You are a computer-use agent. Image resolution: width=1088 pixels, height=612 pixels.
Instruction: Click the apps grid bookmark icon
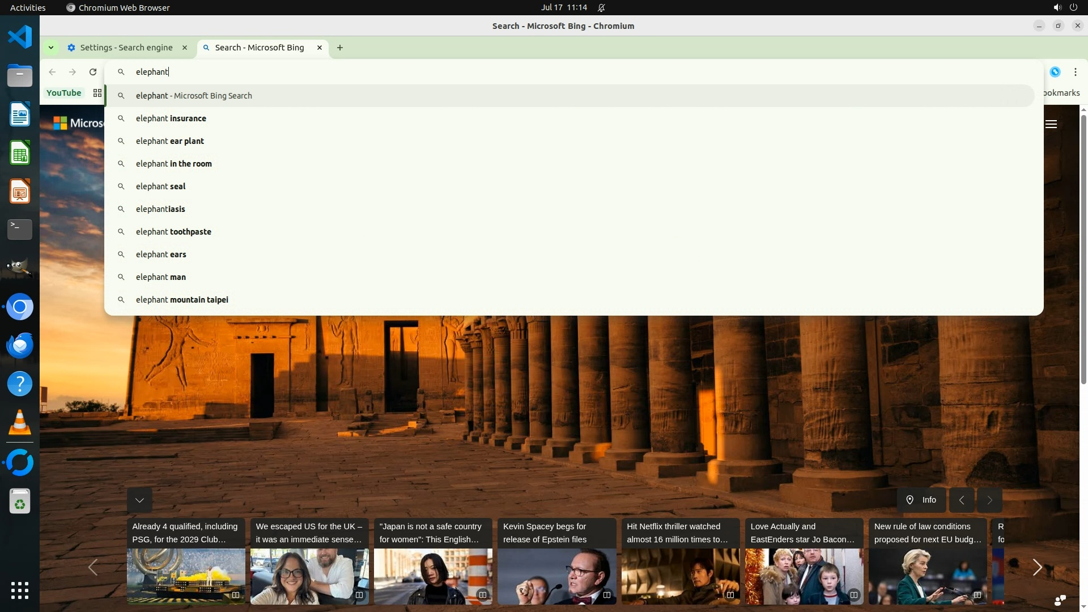(97, 93)
